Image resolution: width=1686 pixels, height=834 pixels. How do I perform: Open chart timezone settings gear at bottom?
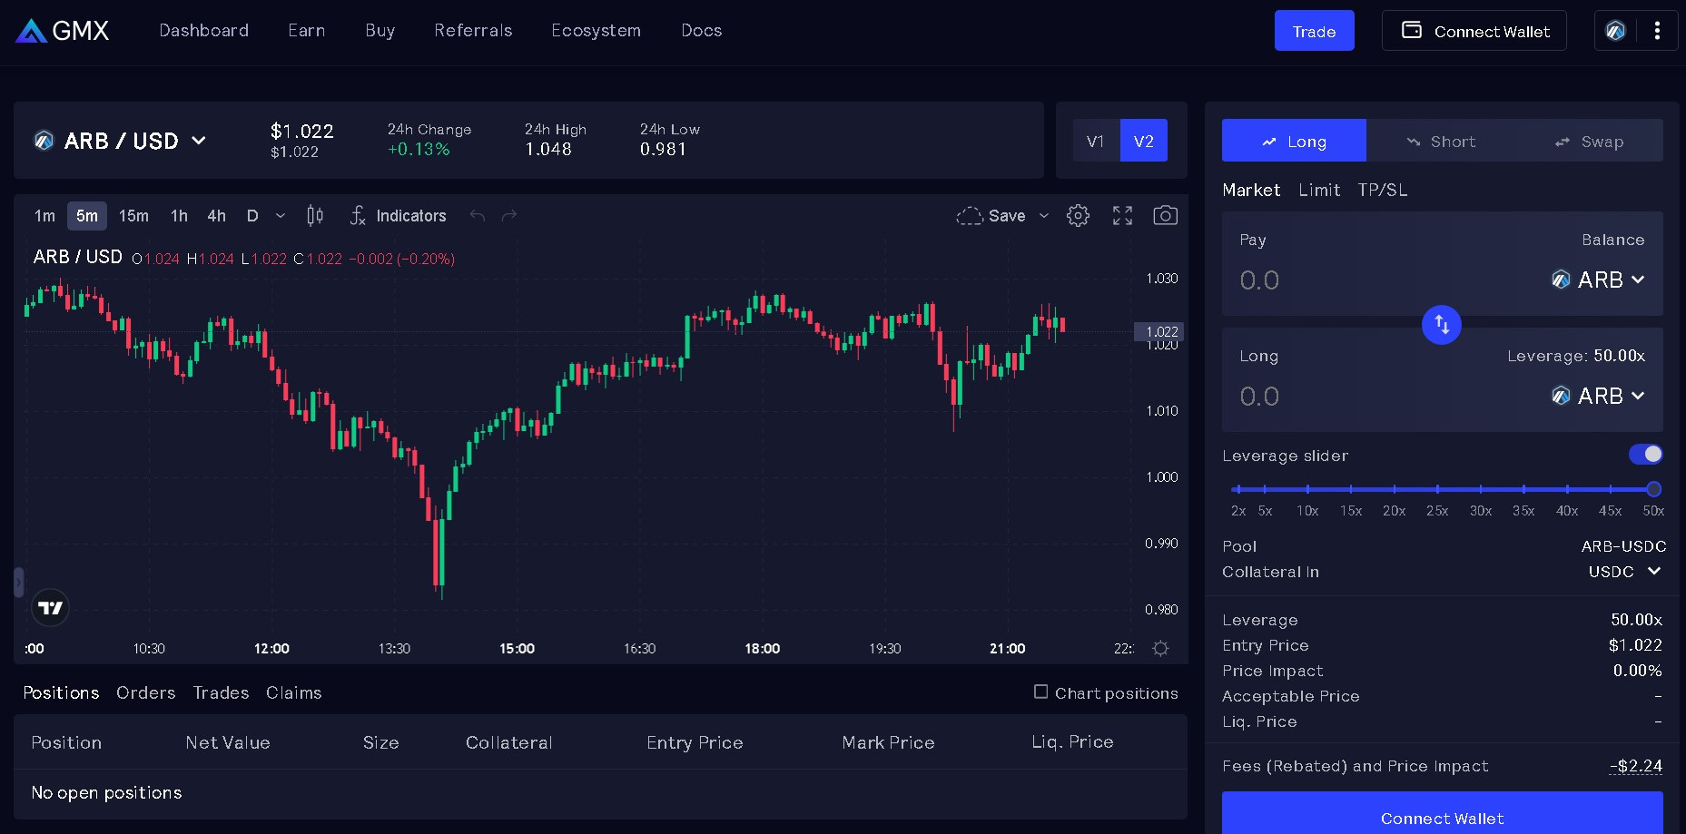[x=1160, y=648]
